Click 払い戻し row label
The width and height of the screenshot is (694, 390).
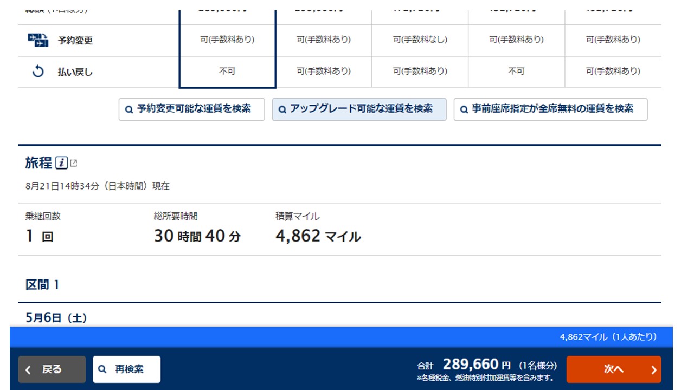tap(75, 71)
